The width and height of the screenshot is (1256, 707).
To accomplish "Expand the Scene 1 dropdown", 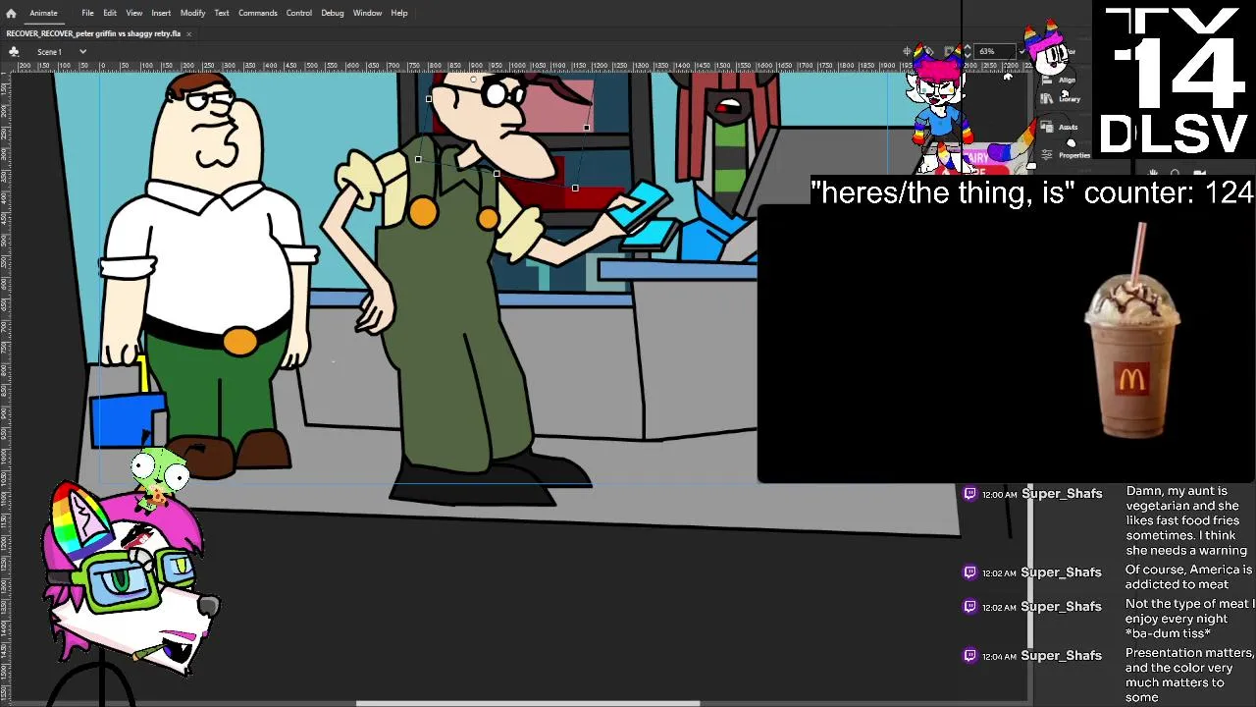I will click(x=82, y=51).
